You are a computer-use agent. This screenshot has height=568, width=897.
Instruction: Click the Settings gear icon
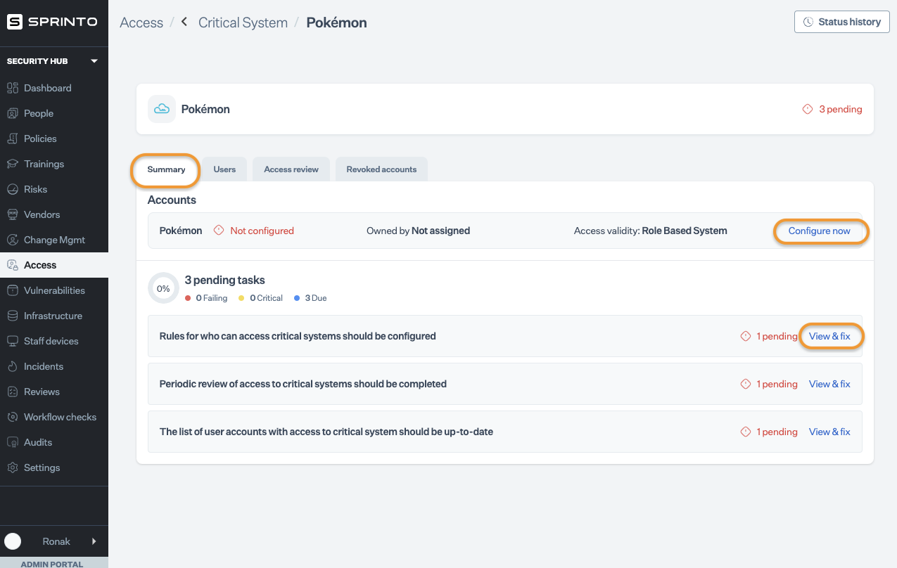click(x=12, y=467)
